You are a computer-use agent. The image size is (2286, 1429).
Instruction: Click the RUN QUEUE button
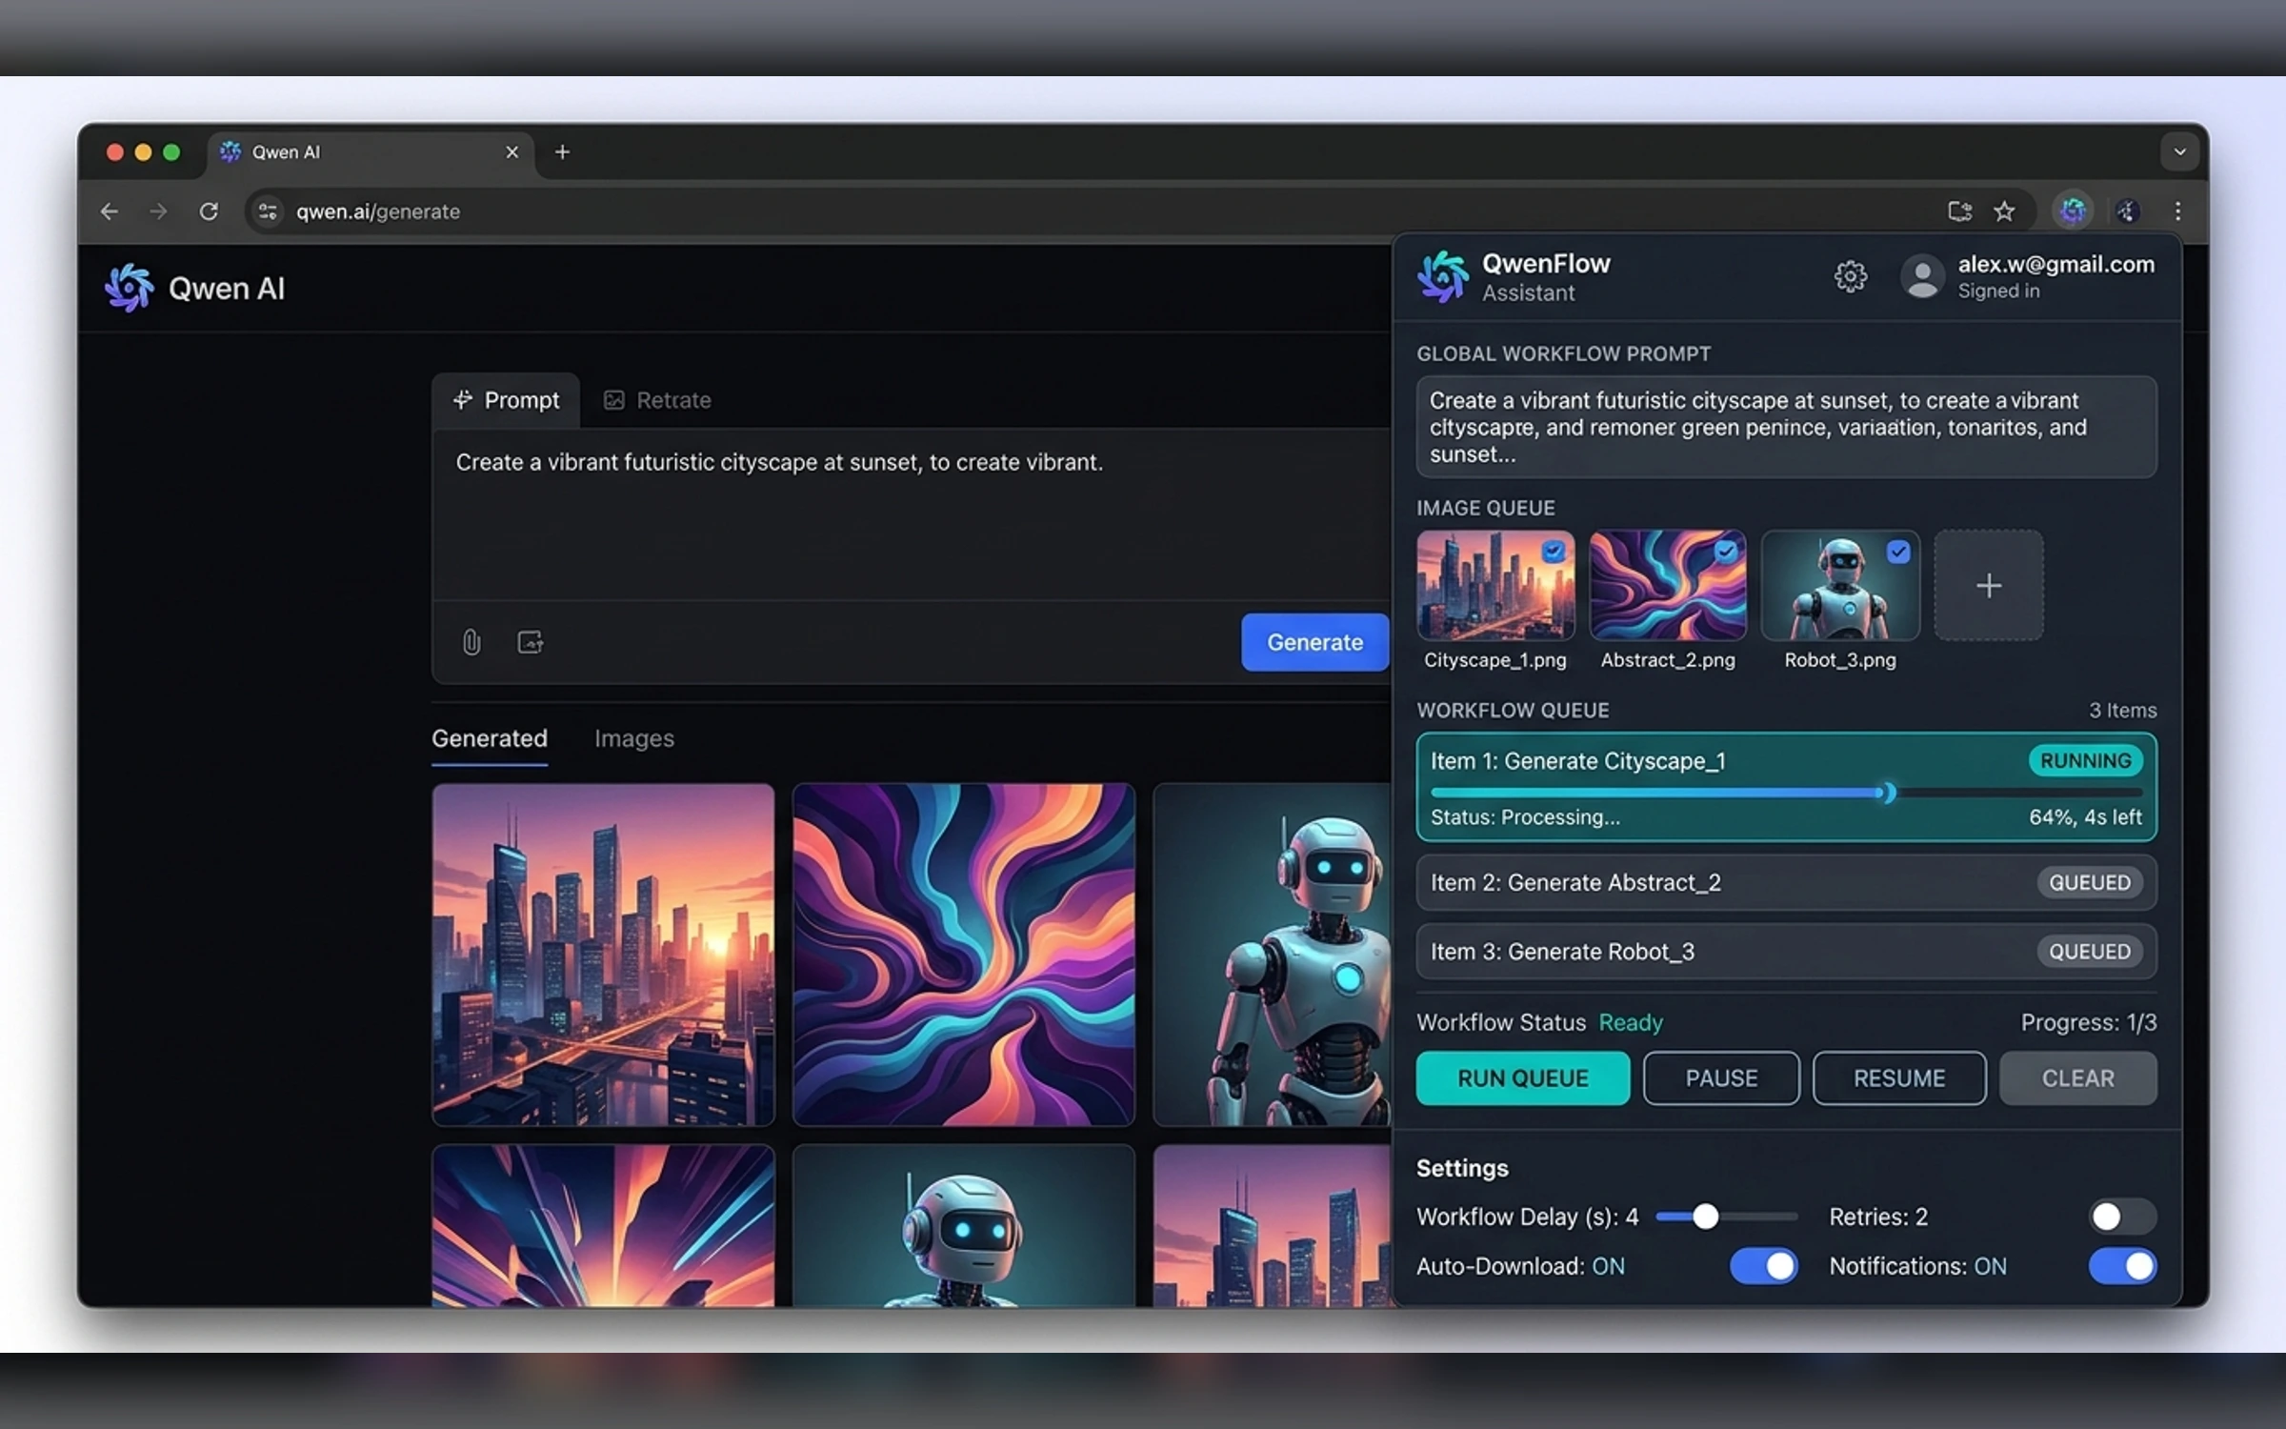pyautogui.click(x=1522, y=1078)
